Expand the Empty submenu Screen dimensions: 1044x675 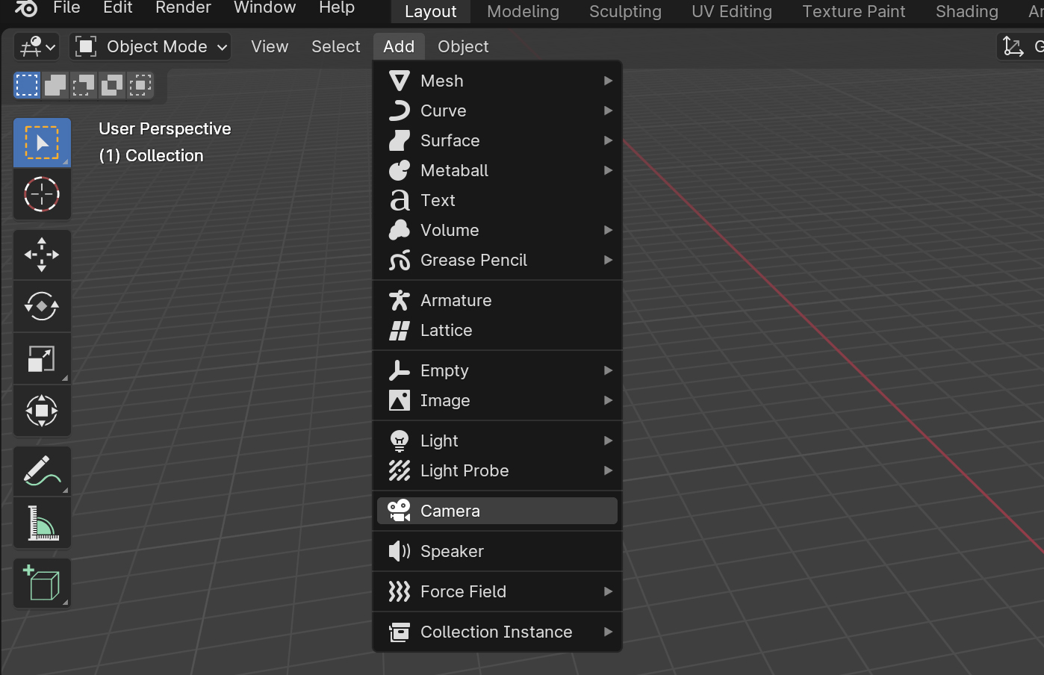[x=497, y=370]
